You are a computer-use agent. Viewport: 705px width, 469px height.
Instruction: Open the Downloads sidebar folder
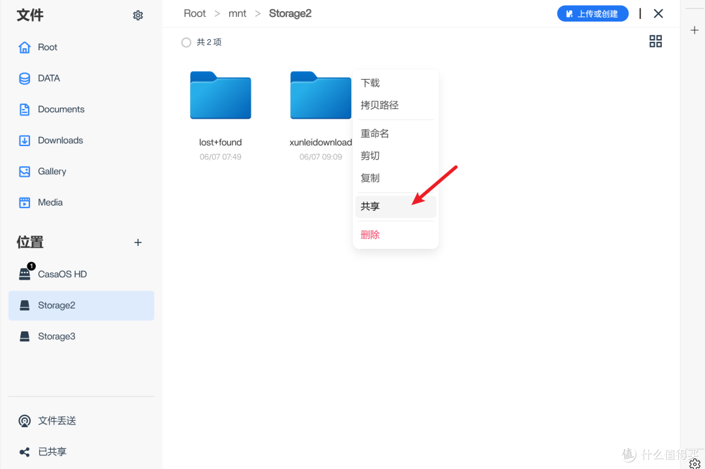click(60, 140)
